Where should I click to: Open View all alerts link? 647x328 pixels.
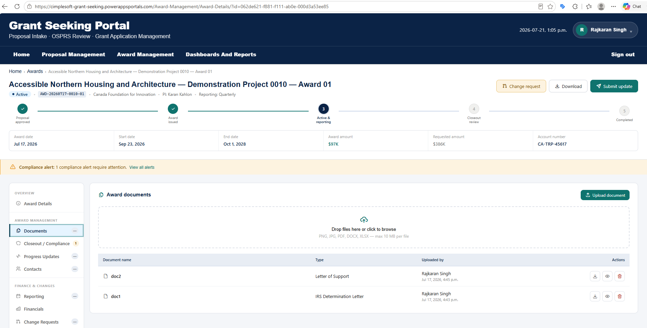pos(142,167)
